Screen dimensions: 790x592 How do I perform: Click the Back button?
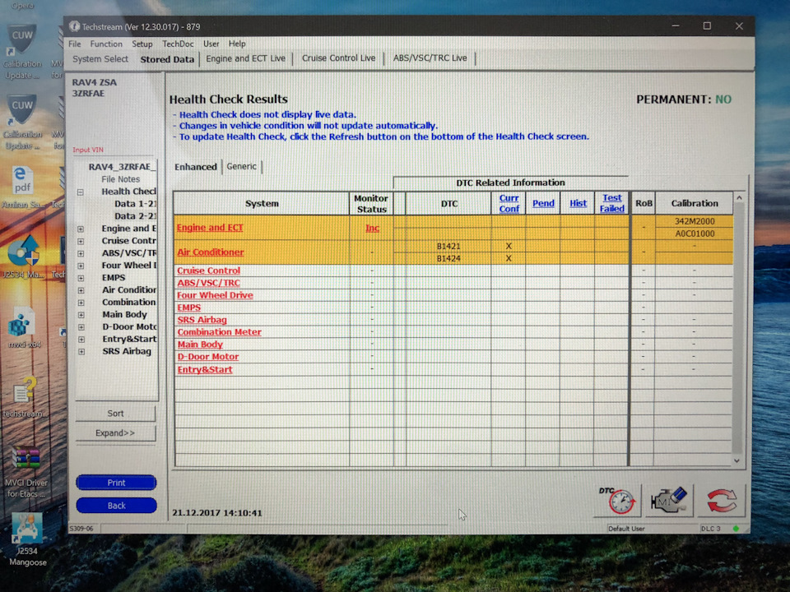[x=116, y=506]
